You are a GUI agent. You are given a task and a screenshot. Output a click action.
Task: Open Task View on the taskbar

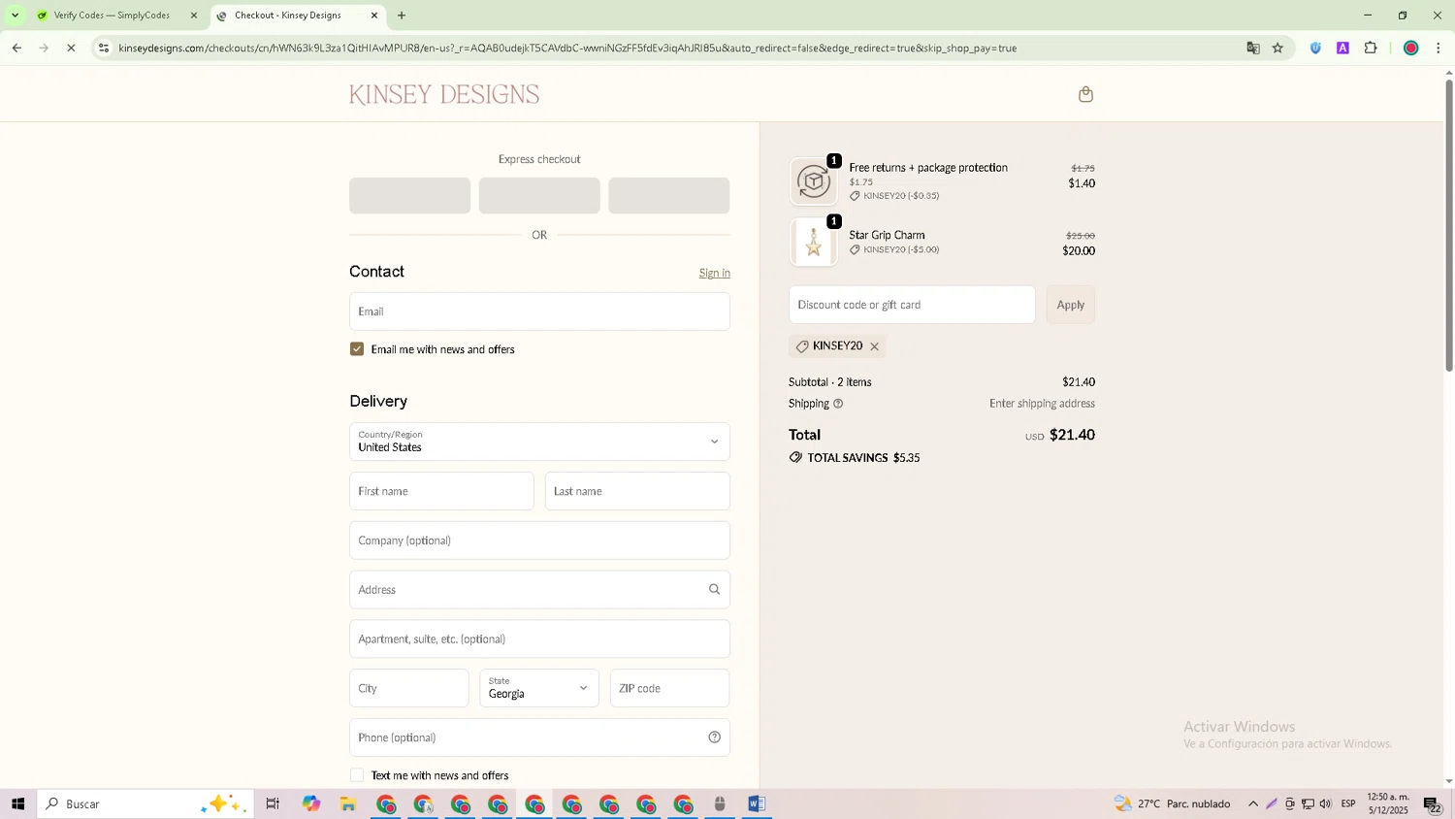pos(273,803)
